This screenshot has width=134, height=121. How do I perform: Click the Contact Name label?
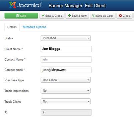15,59
